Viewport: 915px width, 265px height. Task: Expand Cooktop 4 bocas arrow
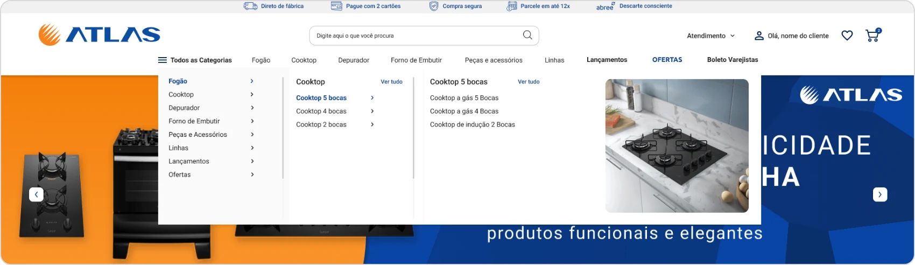pos(372,111)
